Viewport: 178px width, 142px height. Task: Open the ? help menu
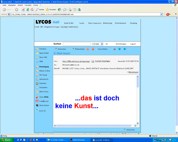point(40,5)
